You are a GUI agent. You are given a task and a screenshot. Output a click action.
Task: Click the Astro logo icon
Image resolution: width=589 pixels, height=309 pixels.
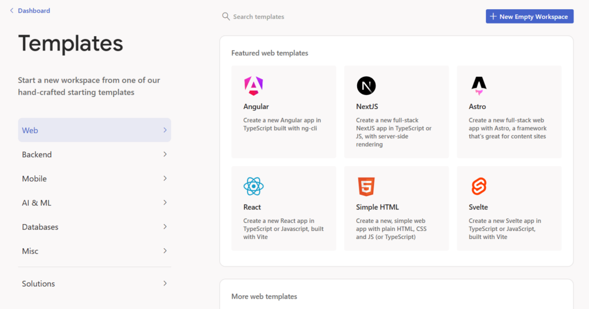[479, 86]
